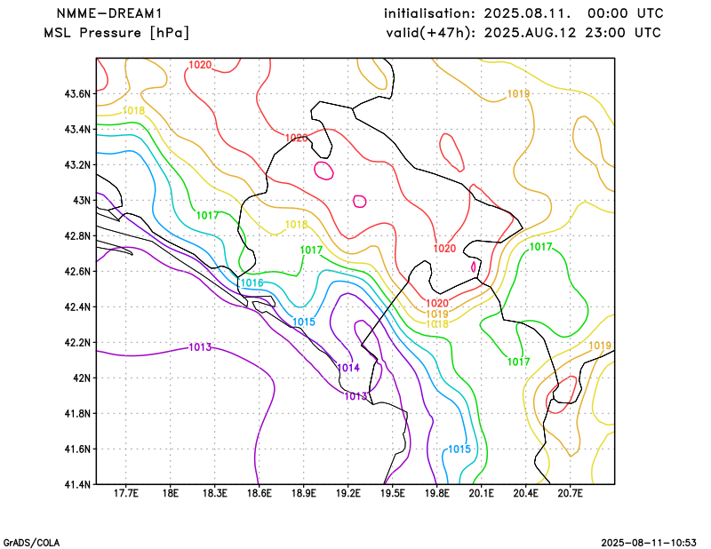Select the 43.4N latitude label
711x549 pixels.
[77, 130]
